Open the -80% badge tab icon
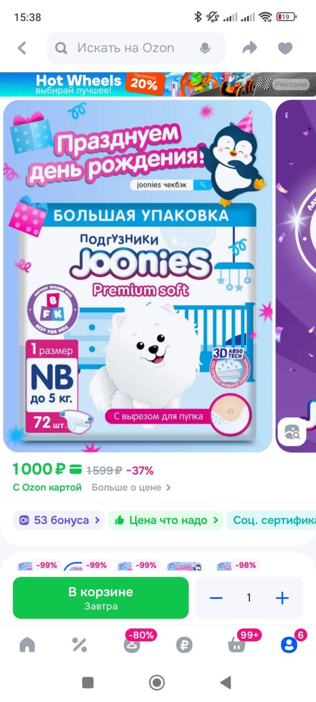Image resolution: width=316 pixels, height=702 pixels. 132,644
